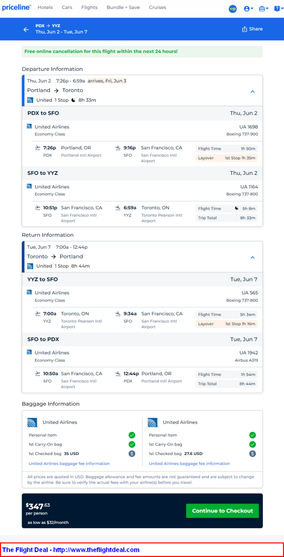
Task: Open the VIP badge icon
Action: tap(233, 9)
